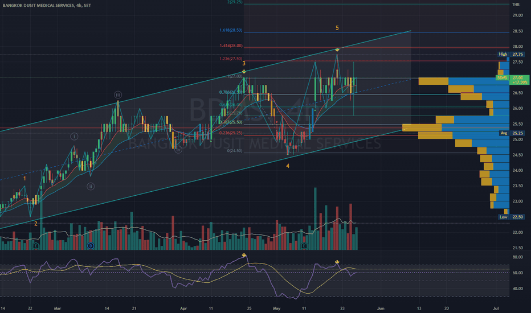Screen dimensions: 531x313
Task: Select Fibonacci level label 0.236(25.25)
Action: point(231,133)
